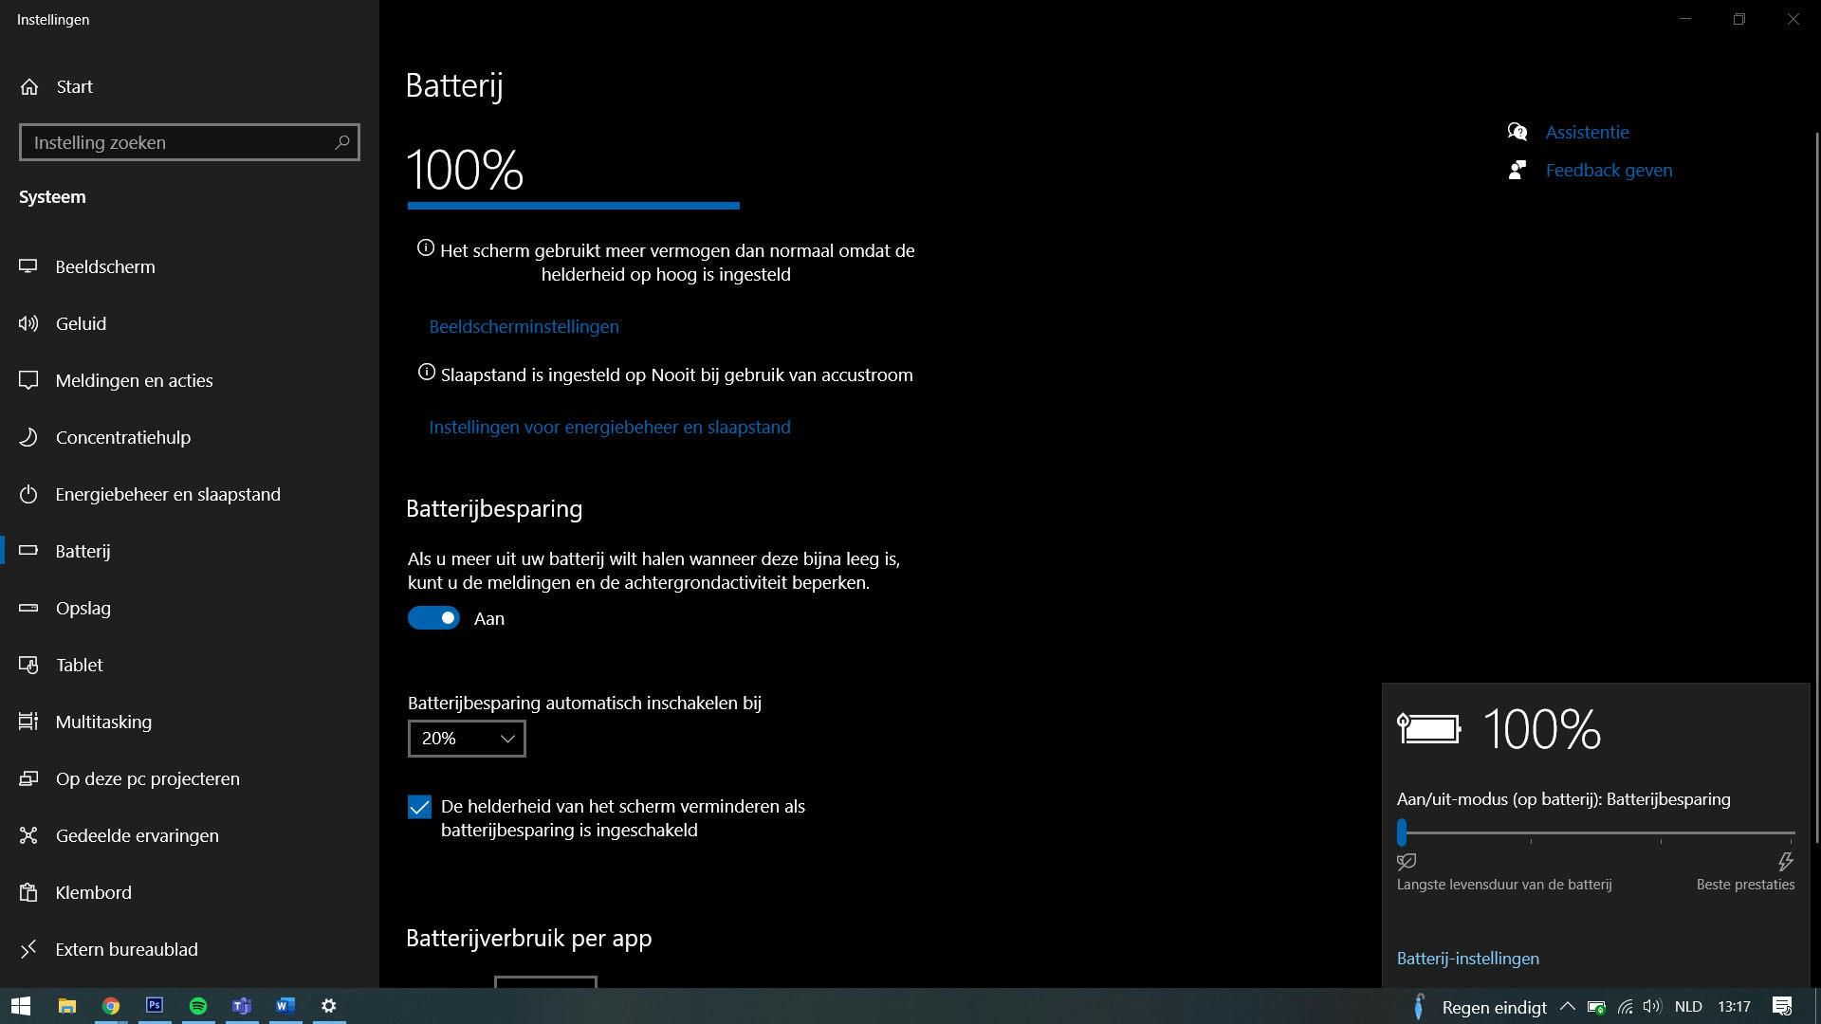Open Spotify from the taskbar
Image resolution: width=1821 pixels, height=1024 pixels.
198,1006
